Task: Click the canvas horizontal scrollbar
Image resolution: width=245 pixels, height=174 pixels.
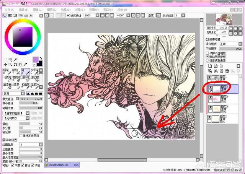Action: 122,160
